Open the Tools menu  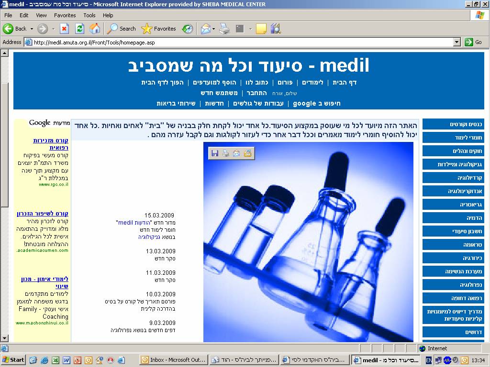(x=89, y=15)
